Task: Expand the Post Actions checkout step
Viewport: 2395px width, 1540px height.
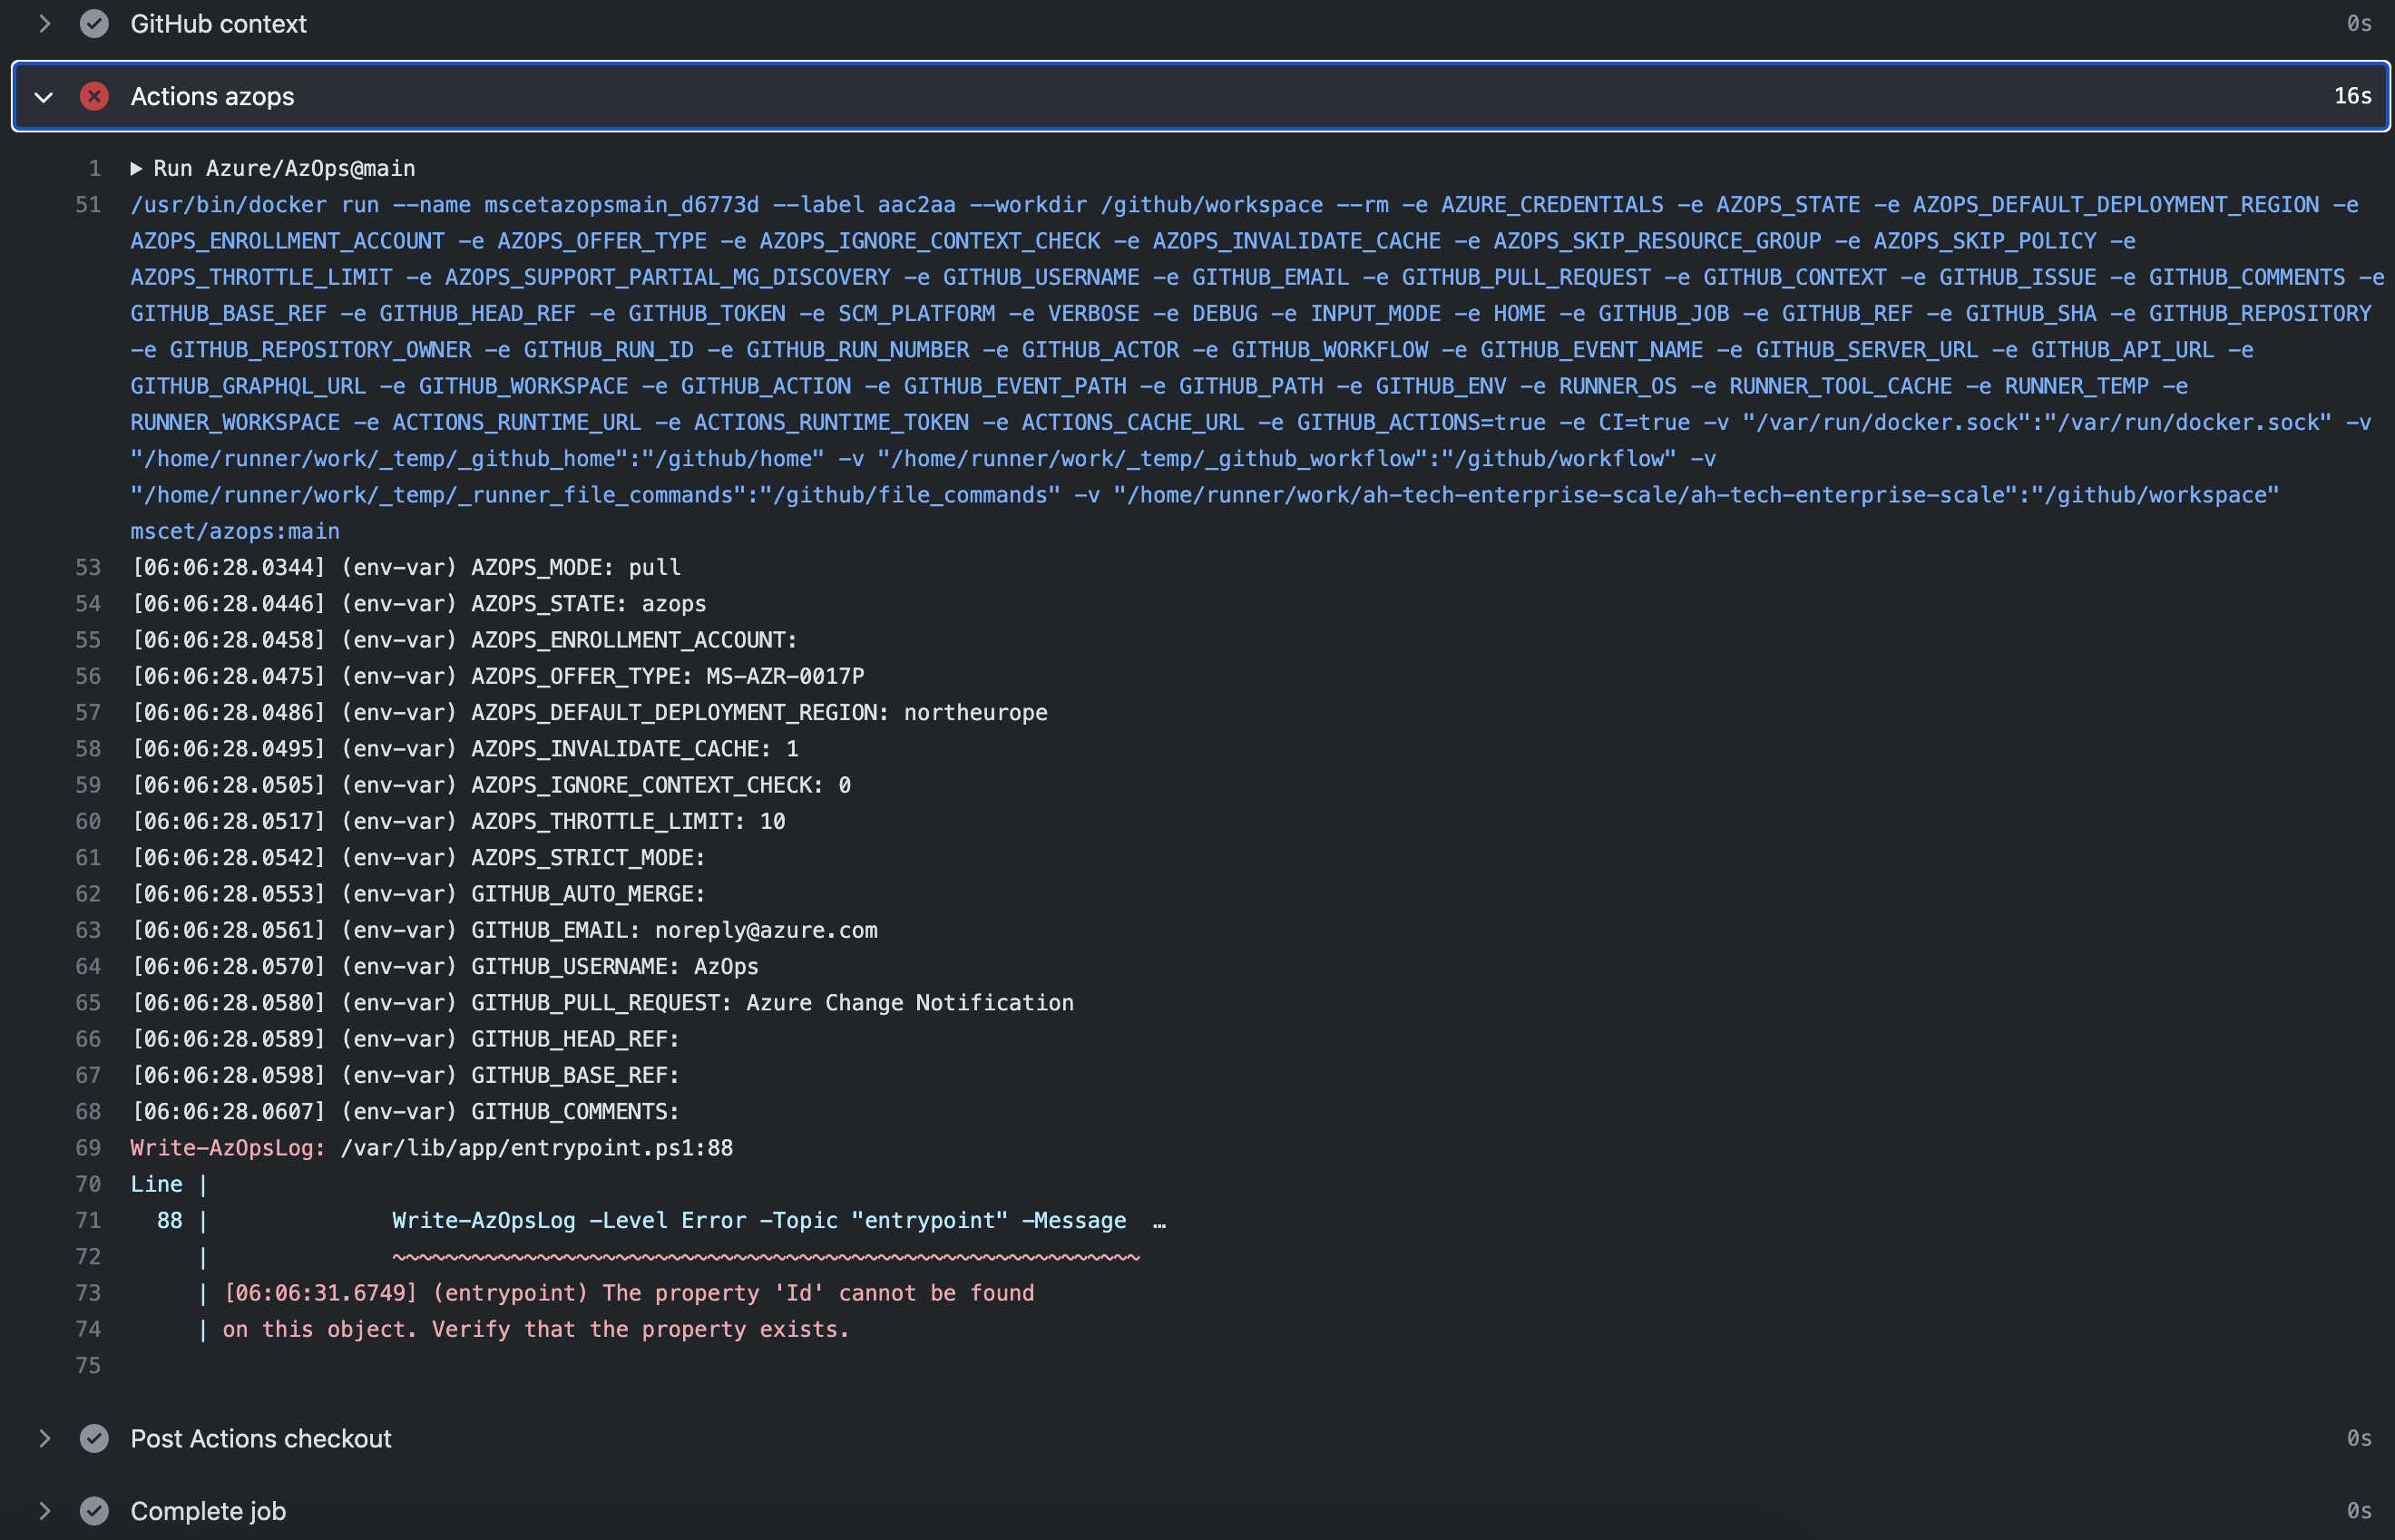Action: click(44, 1438)
